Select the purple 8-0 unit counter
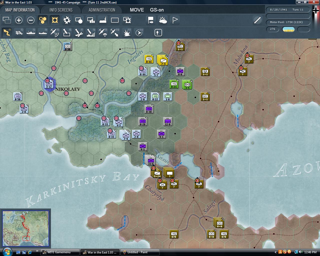 click(x=180, y=71)
